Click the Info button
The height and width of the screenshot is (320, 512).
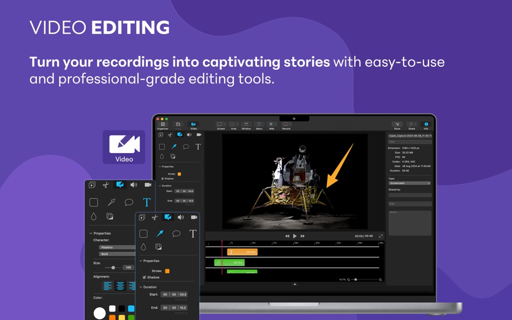point(427,125)
